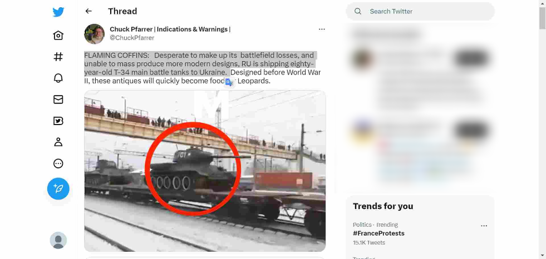Viewport: 546px width, 259px height.
Task: Click the Google Translate popup icon
Action: 229,83
